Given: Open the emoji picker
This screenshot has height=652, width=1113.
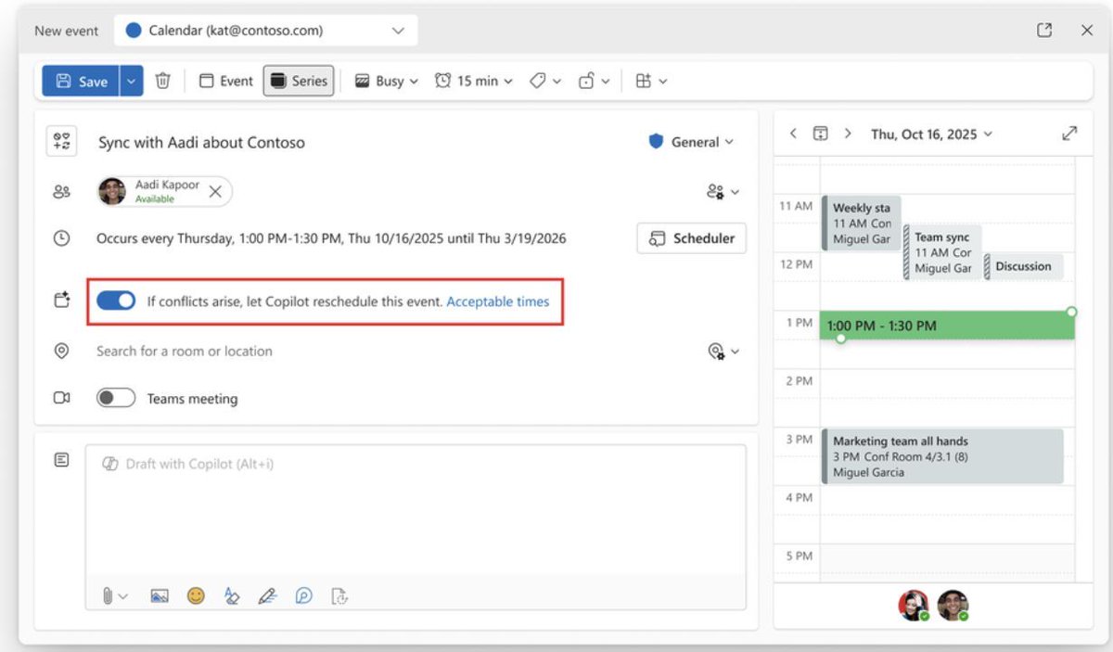Looking at the screenshot, I should 196,596.
